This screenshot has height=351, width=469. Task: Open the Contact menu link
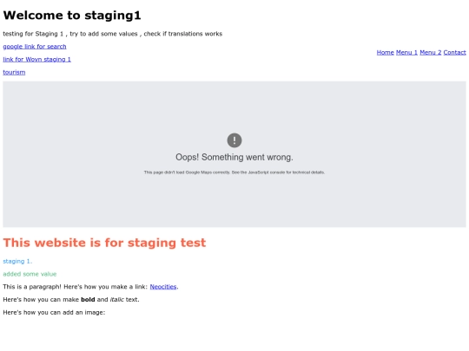(x=454, y=53)
